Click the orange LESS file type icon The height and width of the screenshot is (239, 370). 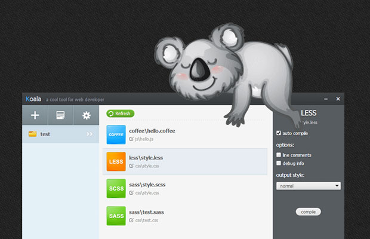click(x=116, y=161)
